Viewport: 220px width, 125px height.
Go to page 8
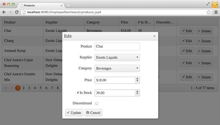point(58,88)
